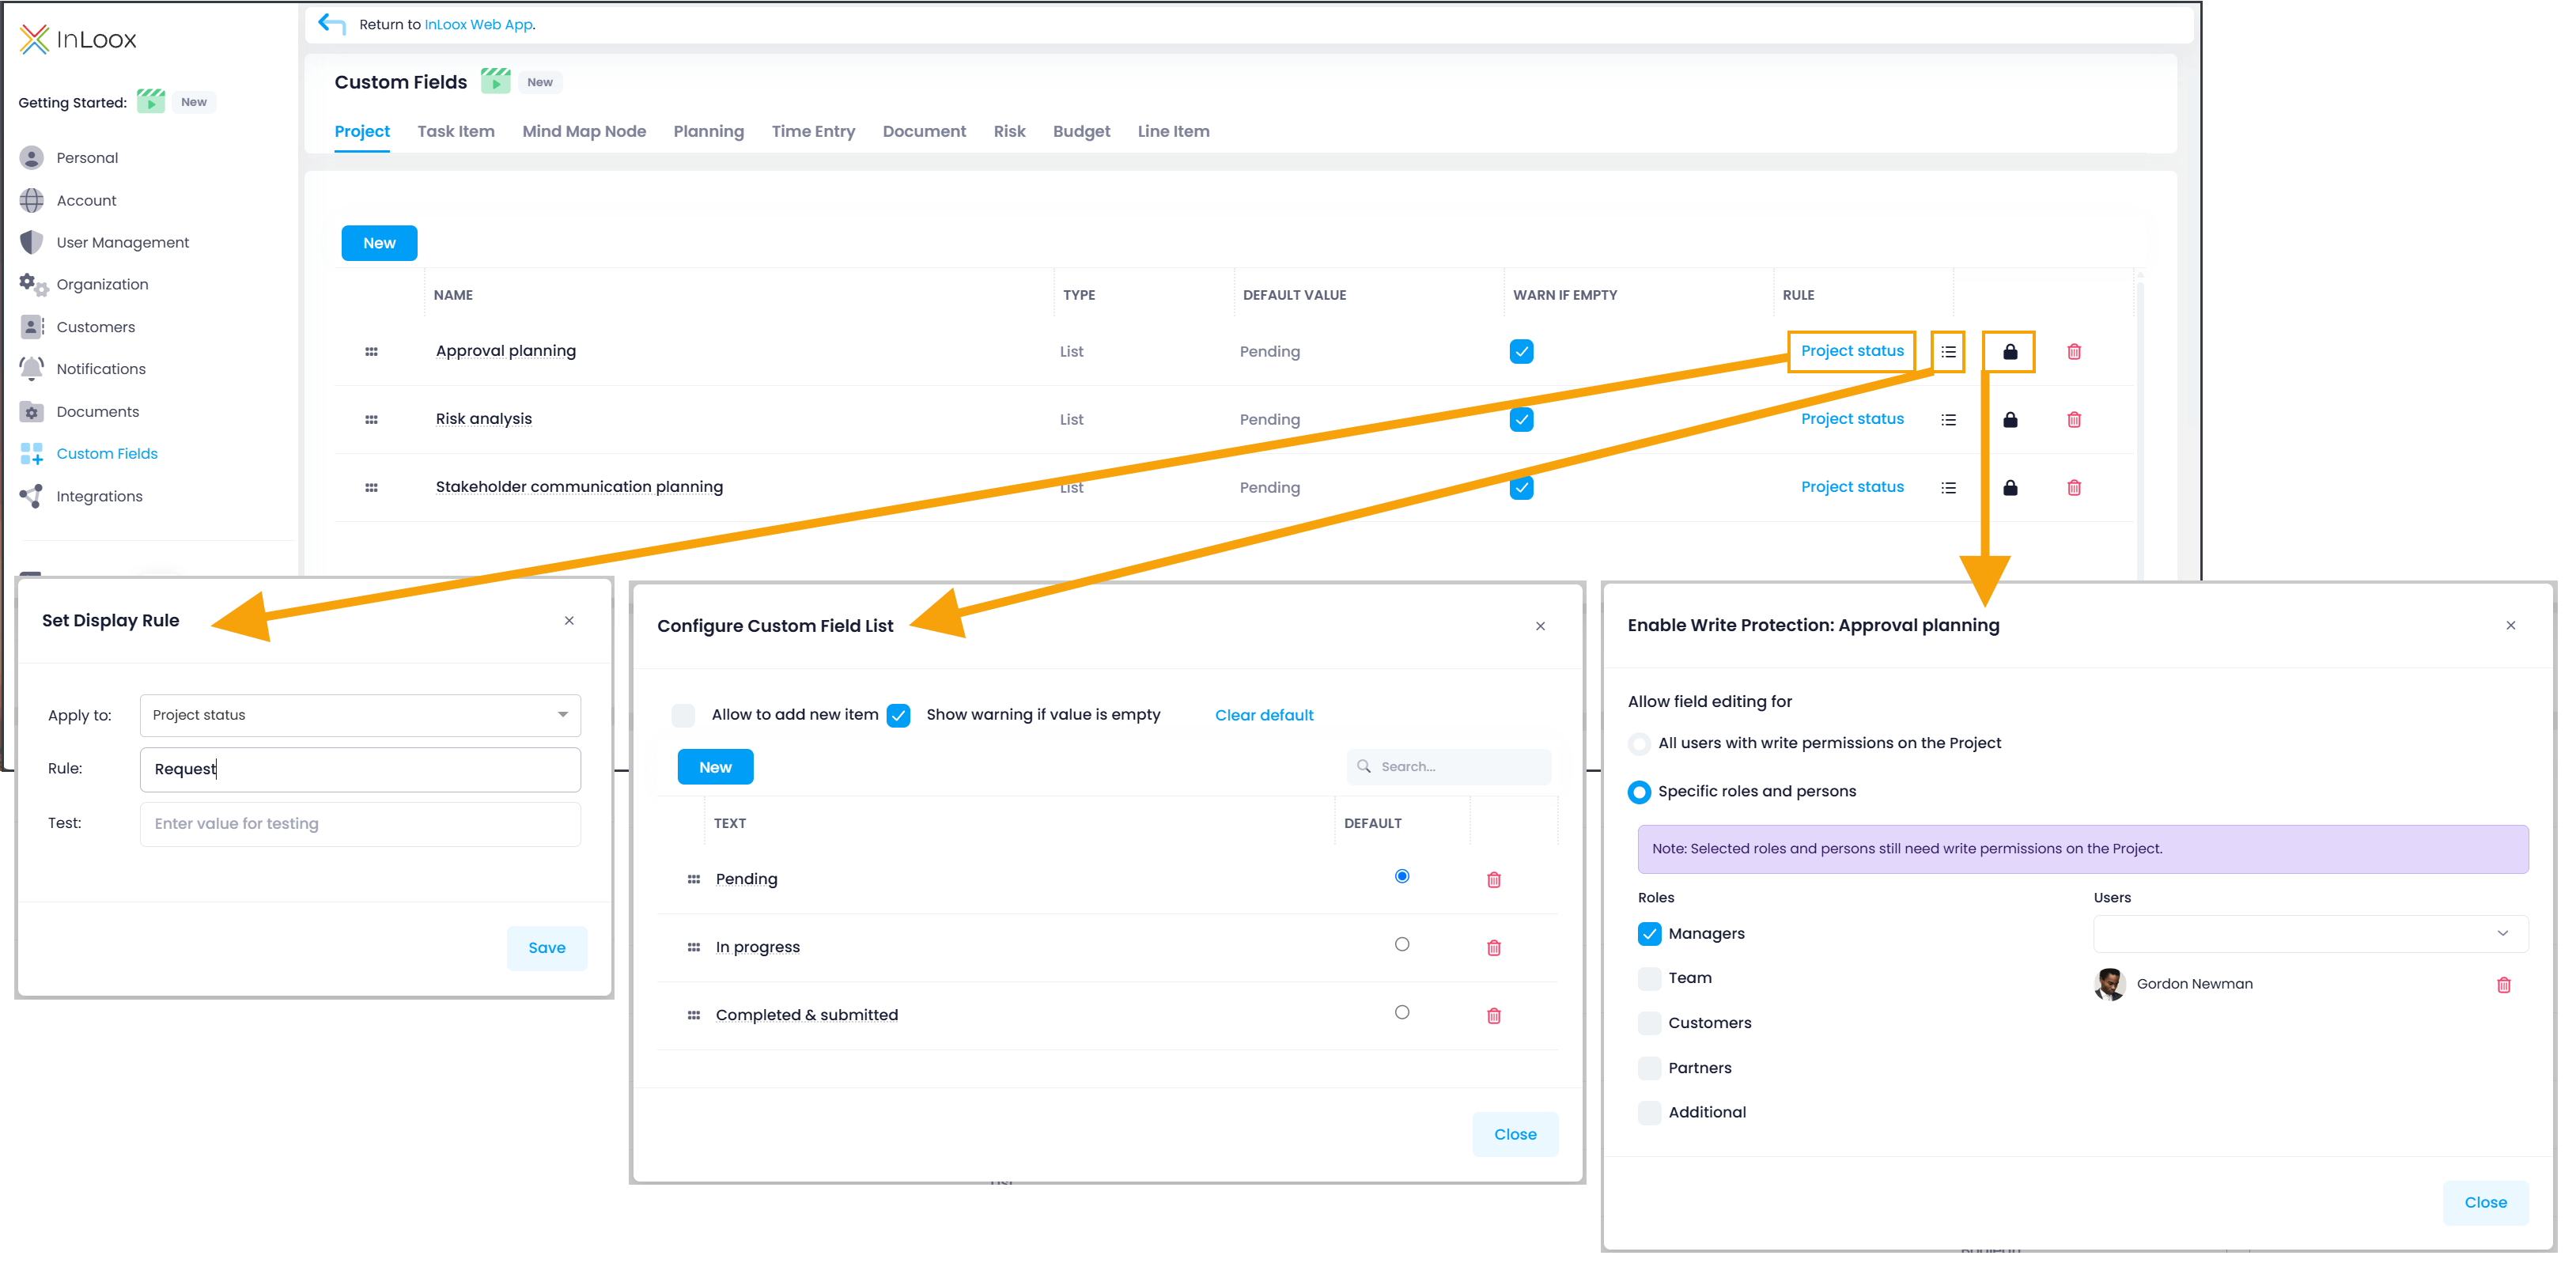Open the Time Entry tab
Screen dimensions: 2576x1263
[813, 131]
